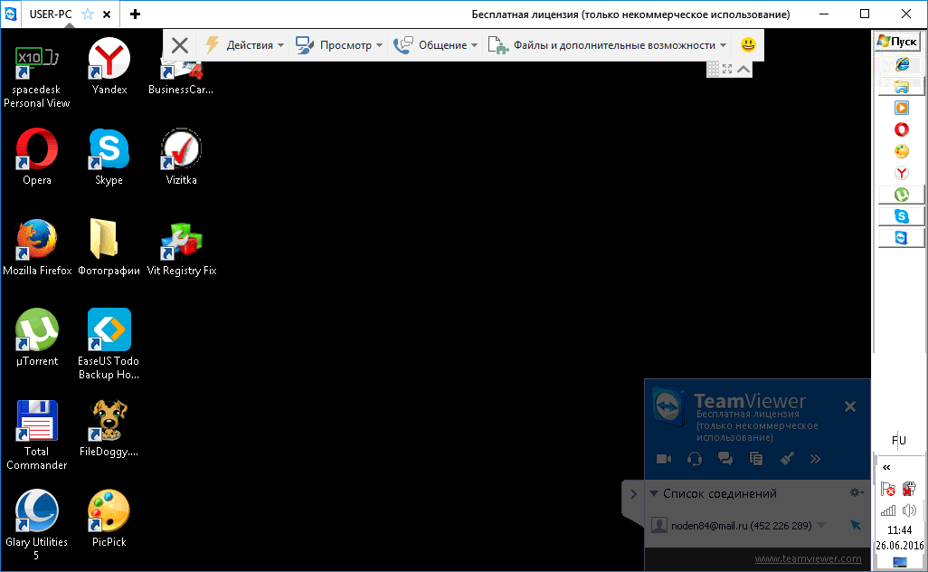This screenshot has width=928, height=572.
Task: Close the TeamViewer session toolbar X
Action: 179,45
